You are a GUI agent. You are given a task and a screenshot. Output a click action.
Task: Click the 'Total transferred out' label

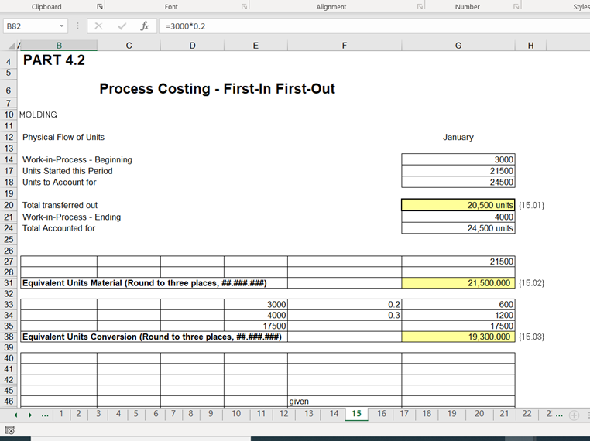coord(60,205)
